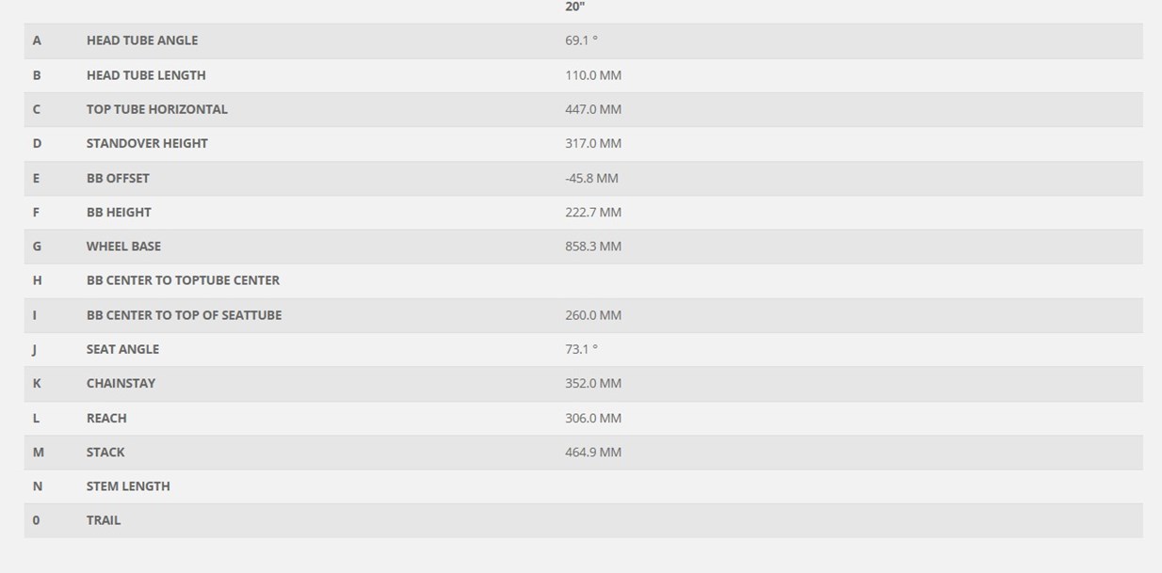This screenshot has height=573, width=1162.
Task: Select the 858.3 MM wheel base value
Action: click(x=593, y=247)
